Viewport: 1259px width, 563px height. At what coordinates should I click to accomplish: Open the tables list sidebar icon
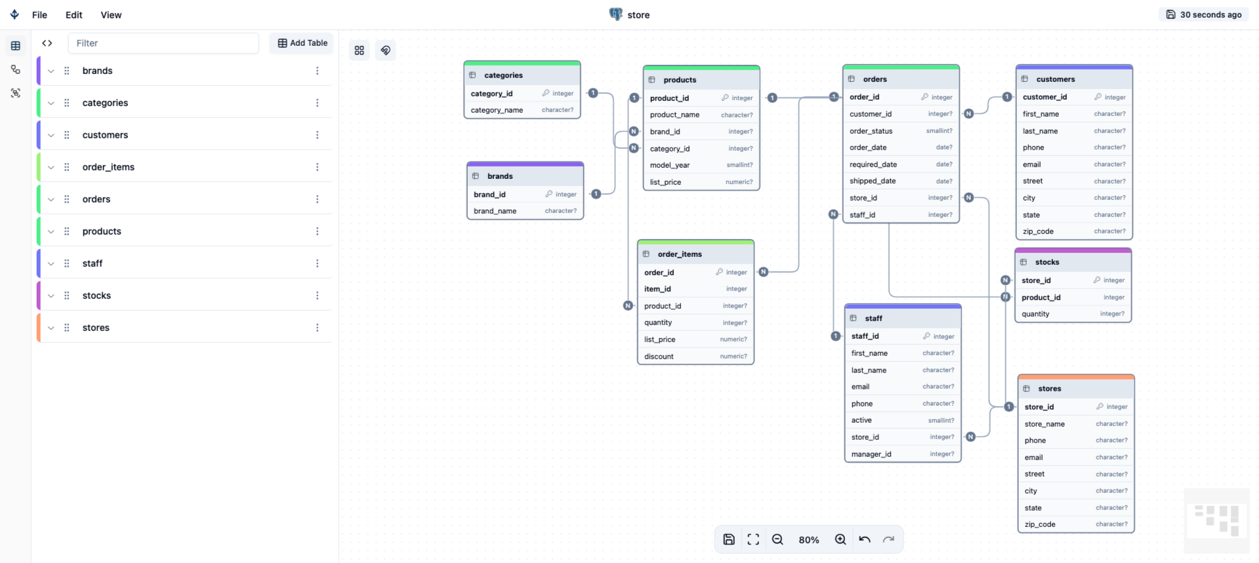click(x=16, y=46)
